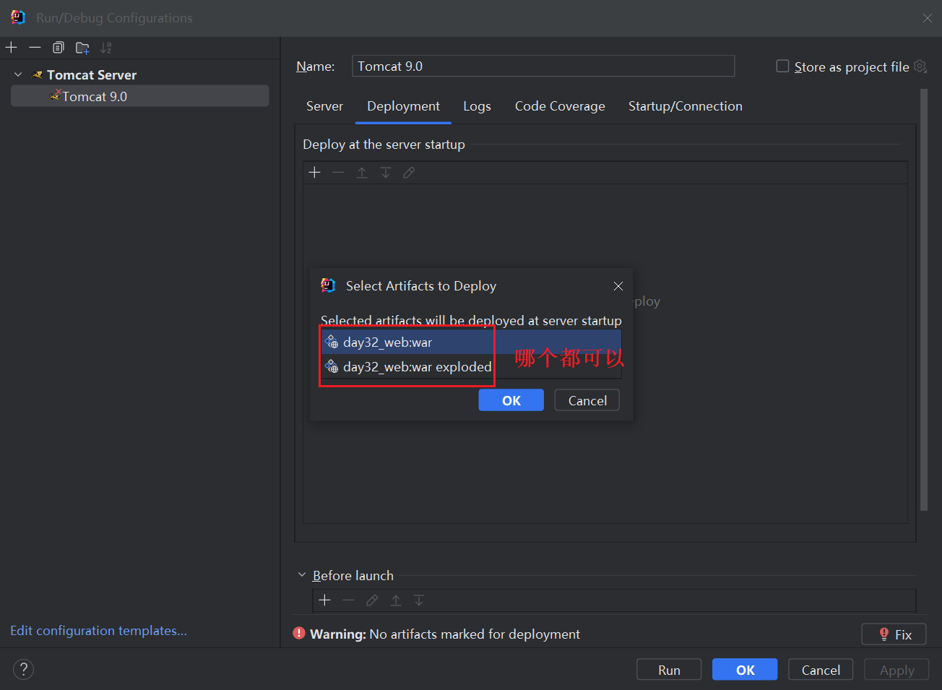Move Before launch task up
Screen dimensions: 942x690
[396, 600]
